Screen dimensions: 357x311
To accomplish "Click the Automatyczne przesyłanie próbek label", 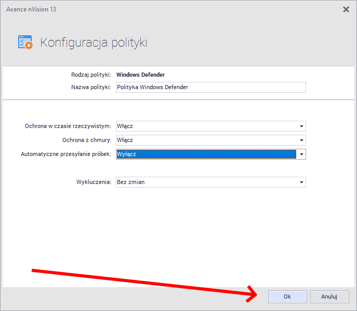I will (65, 154).
